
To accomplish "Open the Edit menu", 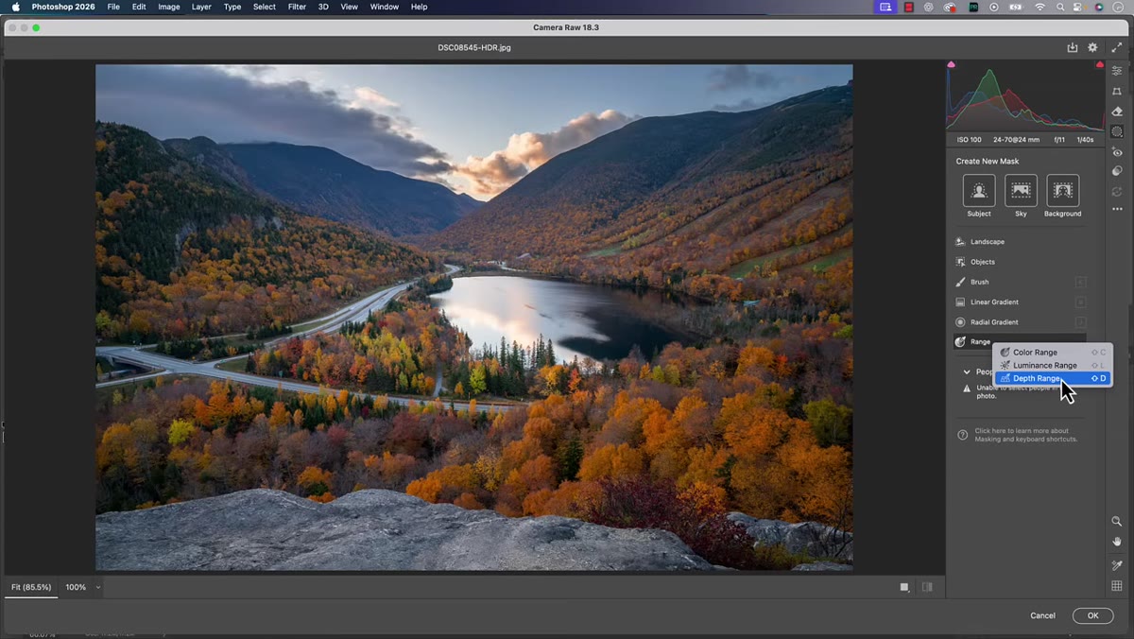I will pos(139,7).
